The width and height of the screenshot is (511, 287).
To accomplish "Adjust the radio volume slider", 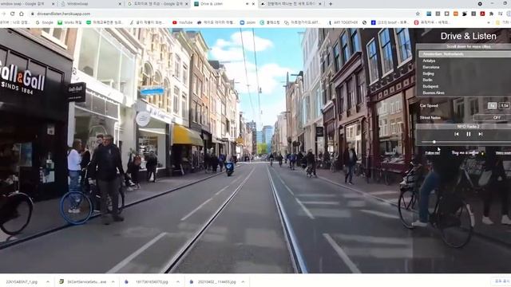I will tap(465, 142).
